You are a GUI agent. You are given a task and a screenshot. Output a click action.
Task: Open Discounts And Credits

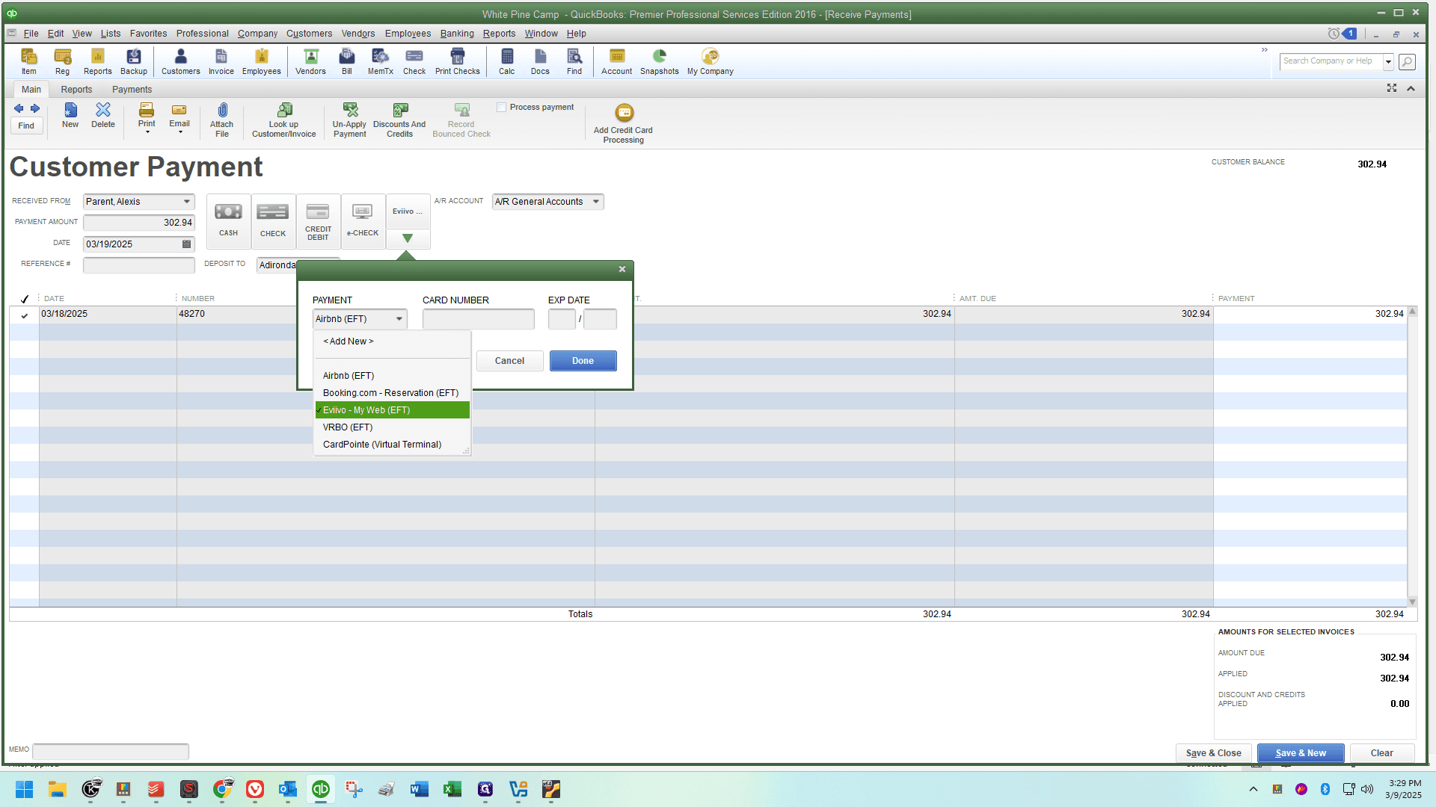pyautogui.click(x=400, y=120)
